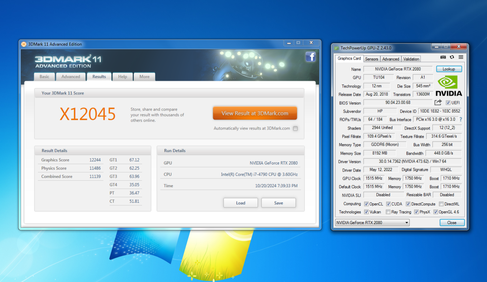487x282 pixels.
Task: Toggle the UEFI checkbox
Action: (x=448, y=103)
